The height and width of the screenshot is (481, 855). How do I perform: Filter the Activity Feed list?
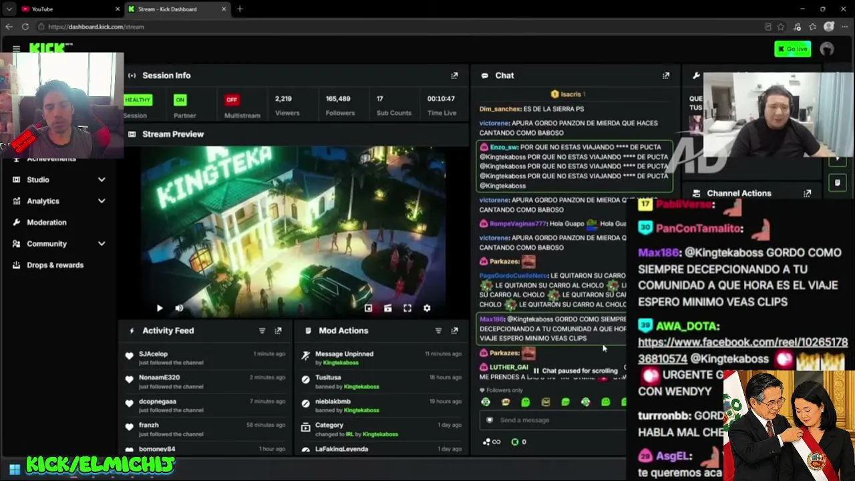point(262,331)
